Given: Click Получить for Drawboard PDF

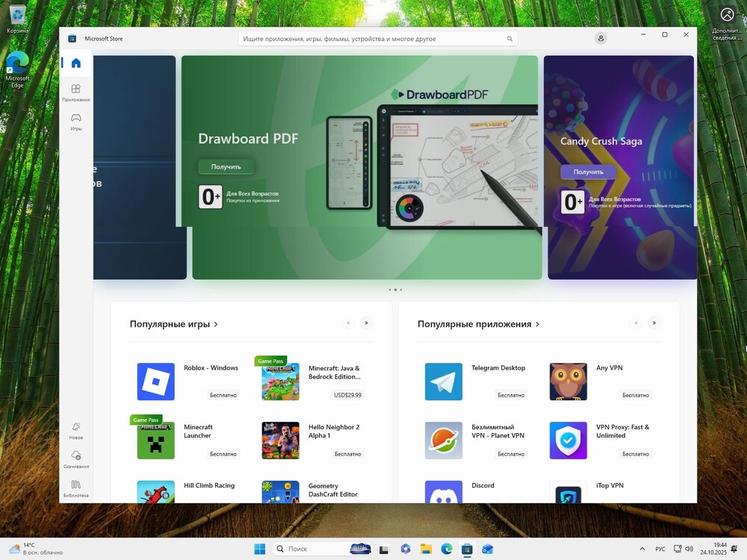Looking at the screenshot, I should click(226, 167).
